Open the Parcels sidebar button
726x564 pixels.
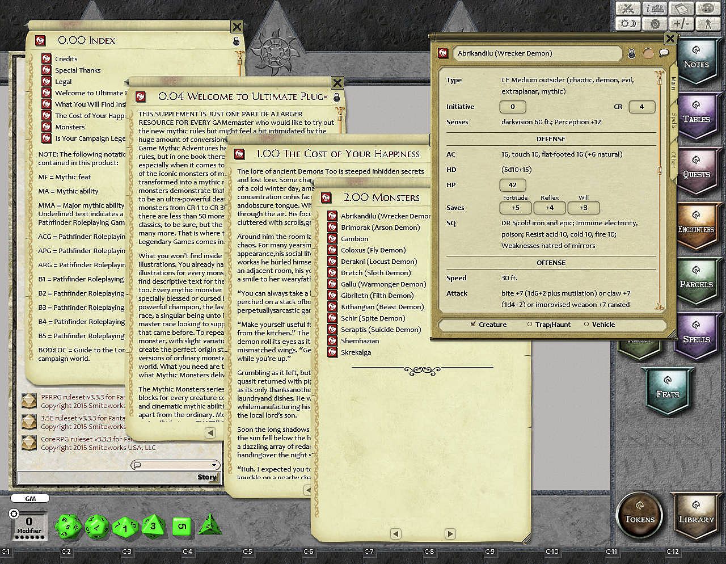click(x=697, y=281)
